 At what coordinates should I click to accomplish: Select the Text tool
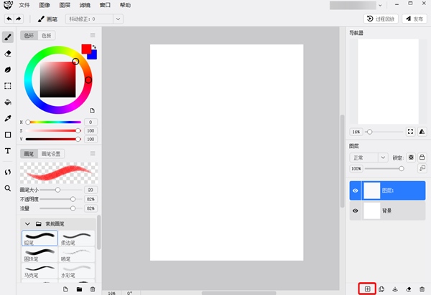[x=8, y=151]
